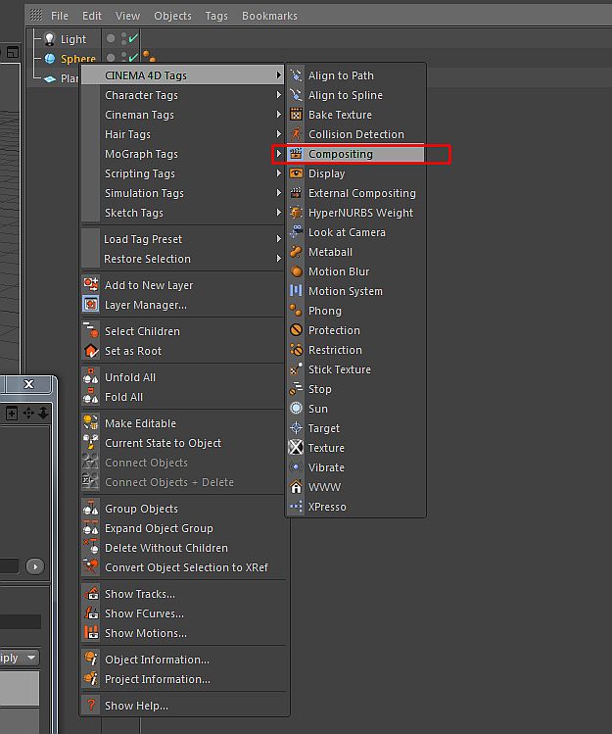Toggle the Light object's visibility dots

coord(123,39)
